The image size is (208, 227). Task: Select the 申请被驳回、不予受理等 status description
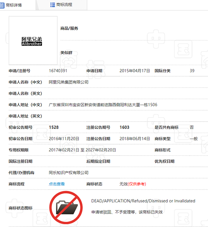coord(127,212)
